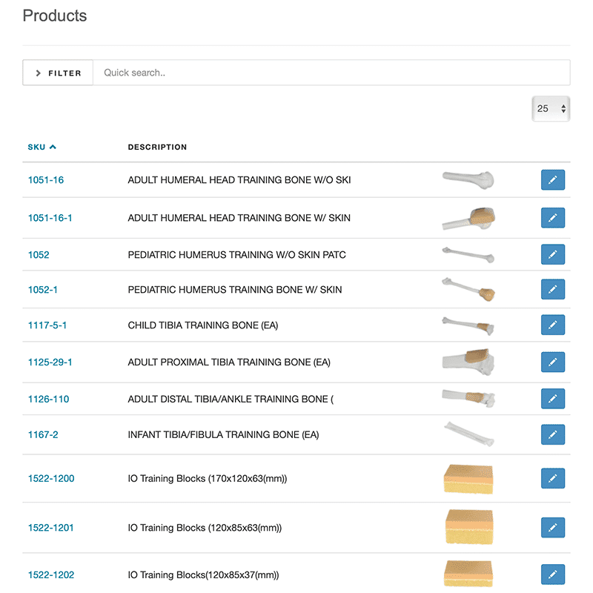This screenshot has width=593, height=593.
Task: View the Adult Humeral Head w/ skin thumbnail
Action: tap(468, 218)
